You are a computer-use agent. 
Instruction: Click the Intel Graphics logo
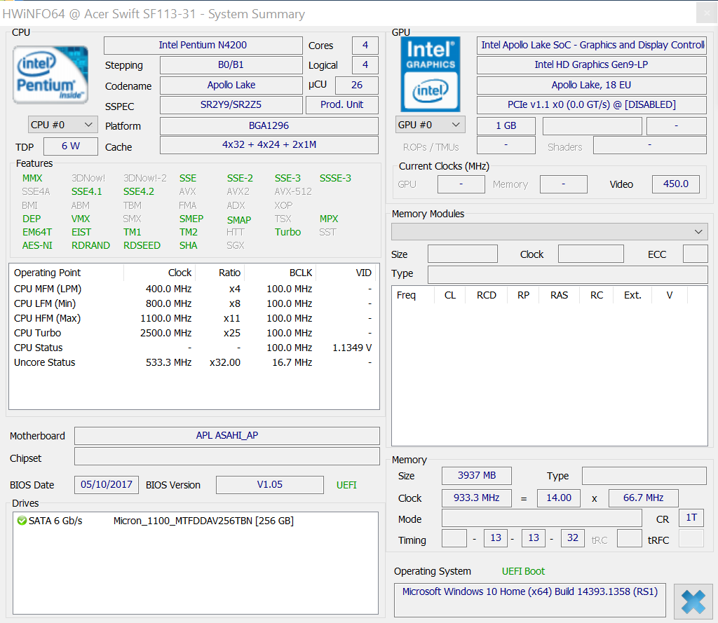coord(431,74)
